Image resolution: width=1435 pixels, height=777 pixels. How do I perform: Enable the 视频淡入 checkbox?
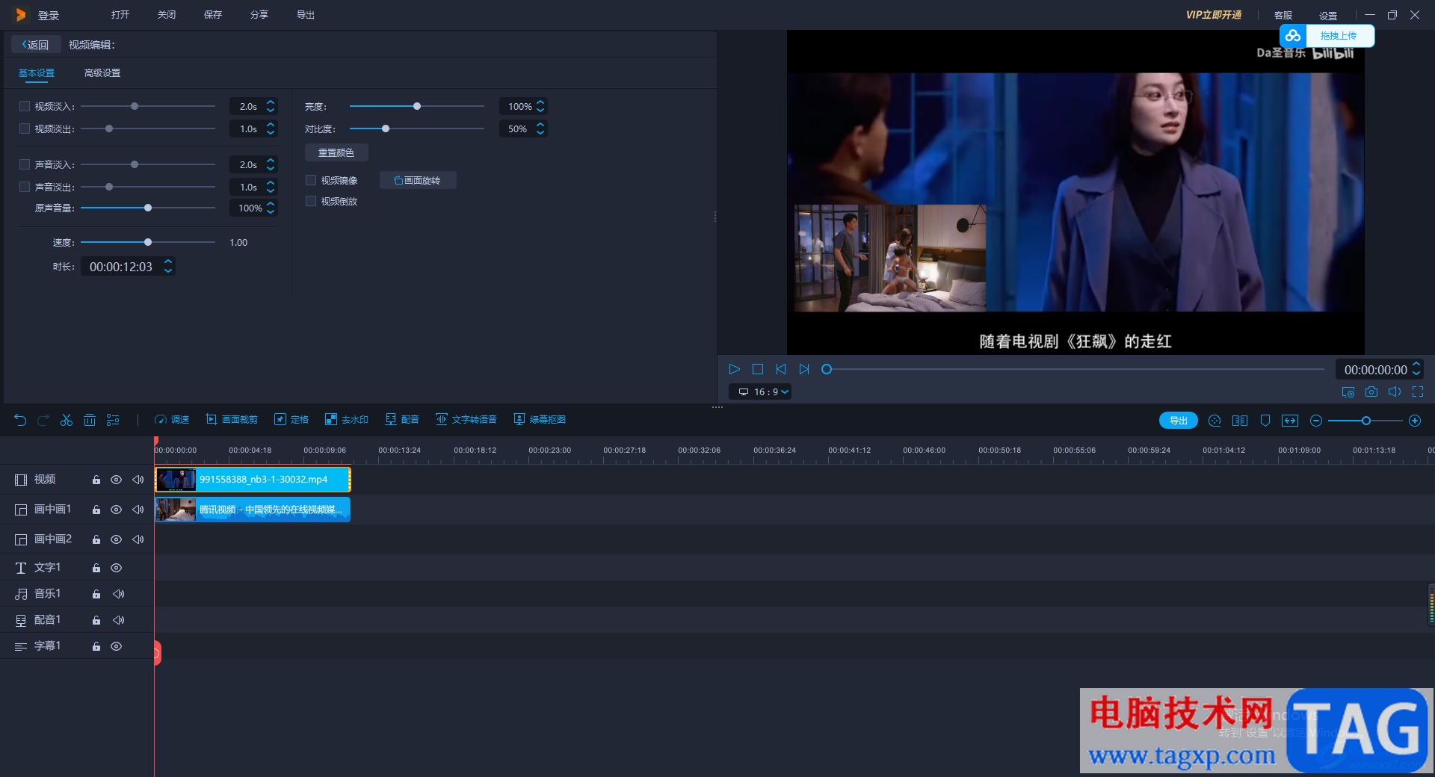[x=25, y=106]
